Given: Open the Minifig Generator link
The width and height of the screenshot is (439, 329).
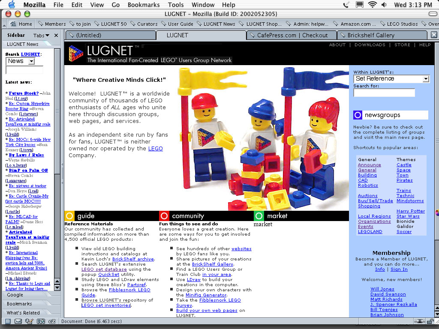Looking at the screenshot, I should pos(206,295).
